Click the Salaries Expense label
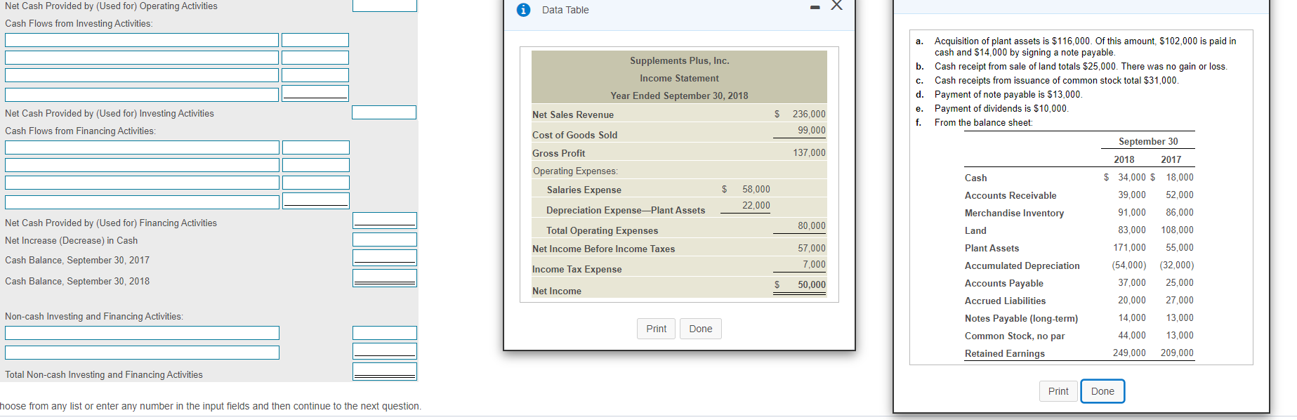The height and width of the screenshot is (420, 1297). pos(584,190)
